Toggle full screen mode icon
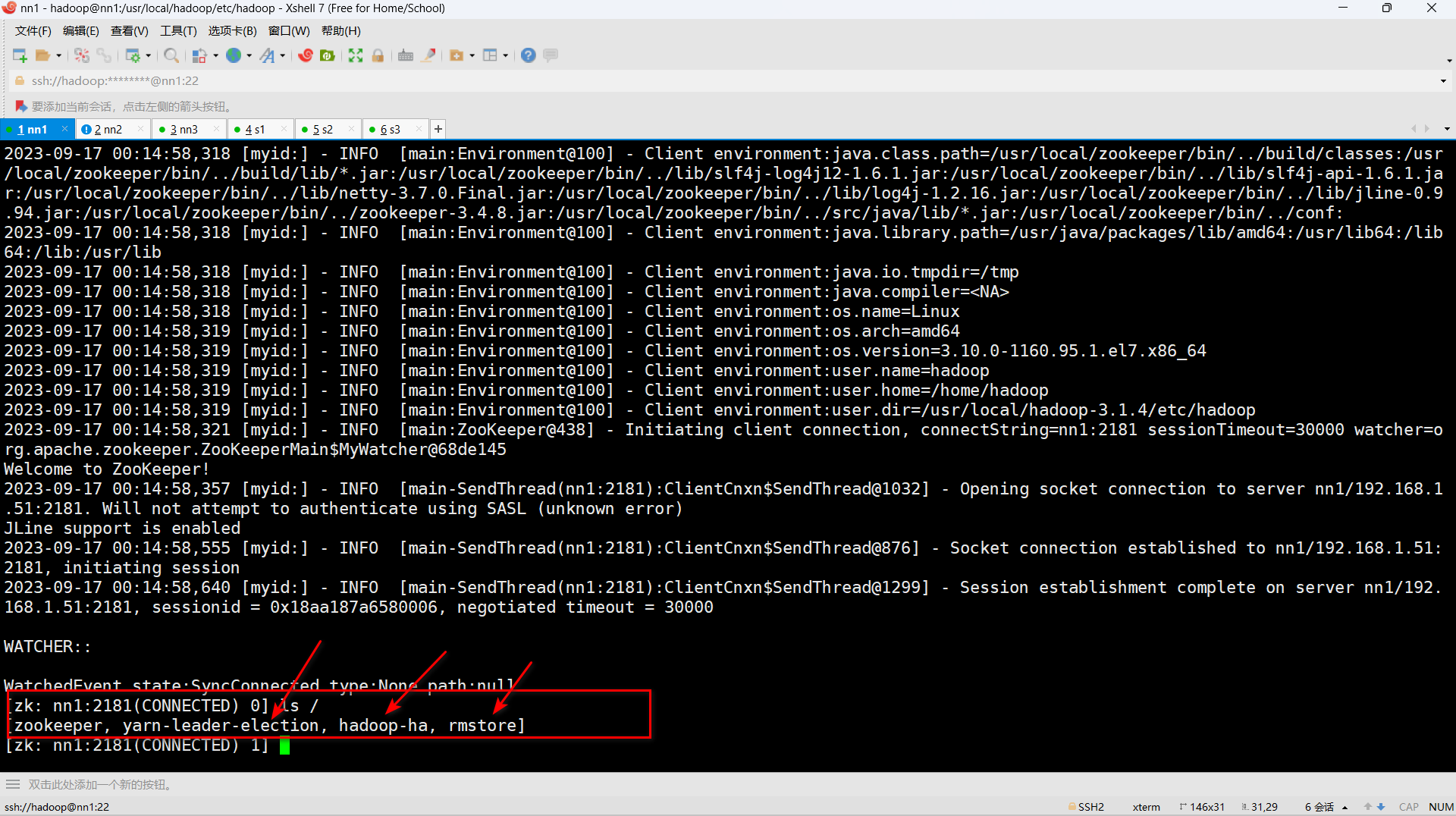This screenshot has width=1456, height=816. pyautogui.click(x=356, y=55)
